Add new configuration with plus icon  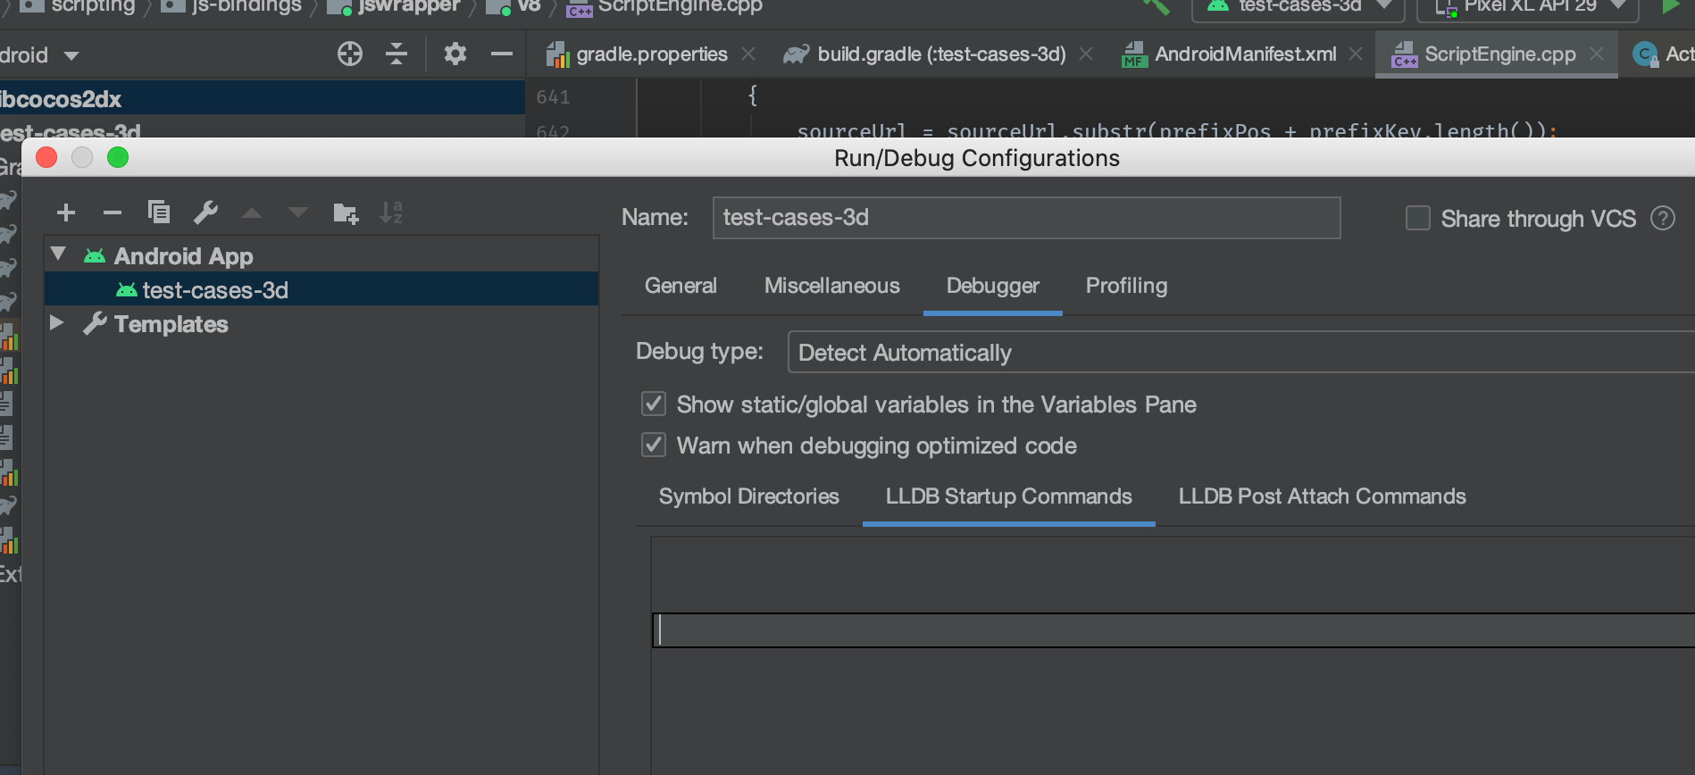66,212
